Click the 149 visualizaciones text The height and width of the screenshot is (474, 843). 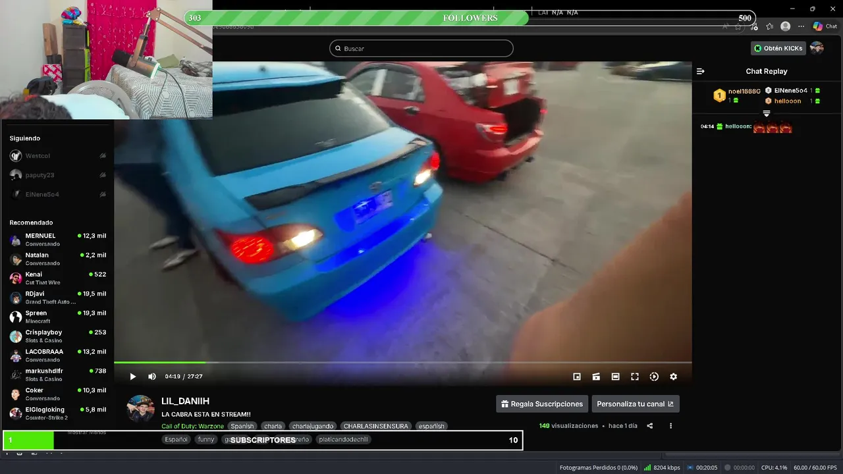click(x=568, y=426)
